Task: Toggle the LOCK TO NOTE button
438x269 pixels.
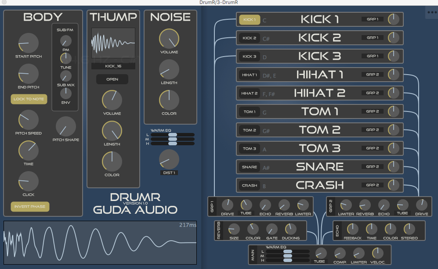Action: coord(29,99)
